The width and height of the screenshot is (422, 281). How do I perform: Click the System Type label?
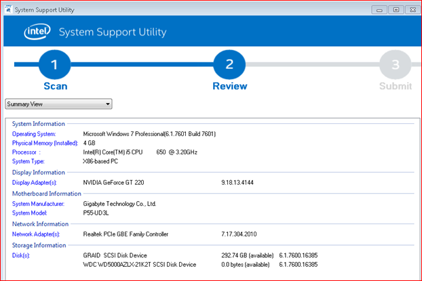(28, 161)
